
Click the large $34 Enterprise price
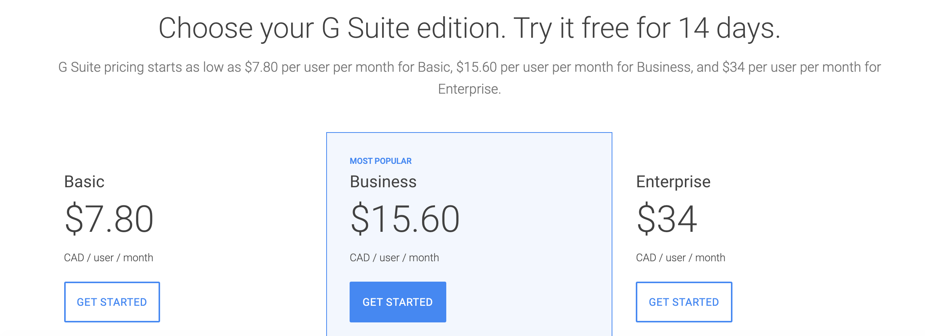coord(667,219)
